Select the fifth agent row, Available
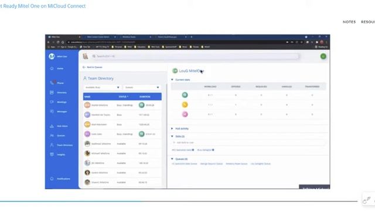 click(122, 144)
